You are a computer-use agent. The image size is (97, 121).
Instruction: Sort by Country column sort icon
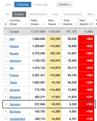tap(26, 24)
